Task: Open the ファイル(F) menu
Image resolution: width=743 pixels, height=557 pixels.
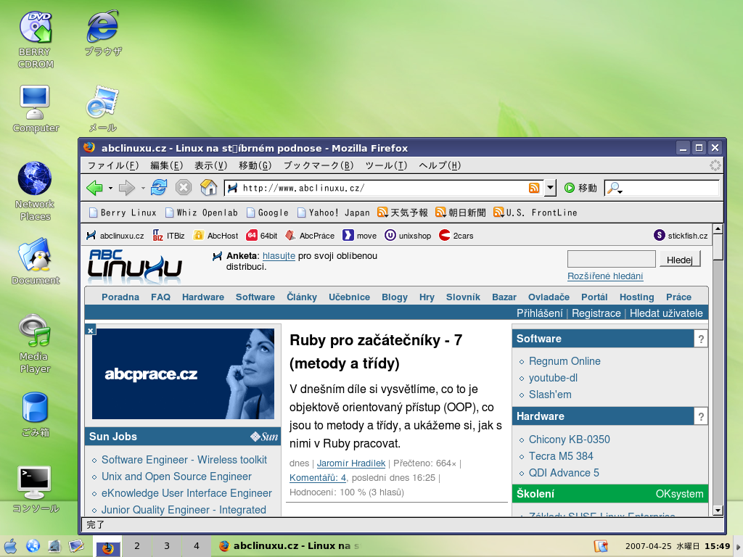Action: 113,165
